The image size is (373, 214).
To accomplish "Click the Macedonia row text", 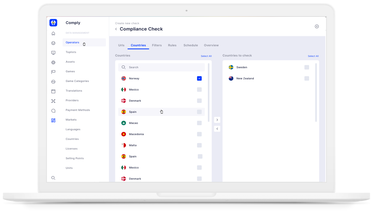I will 136,134.
